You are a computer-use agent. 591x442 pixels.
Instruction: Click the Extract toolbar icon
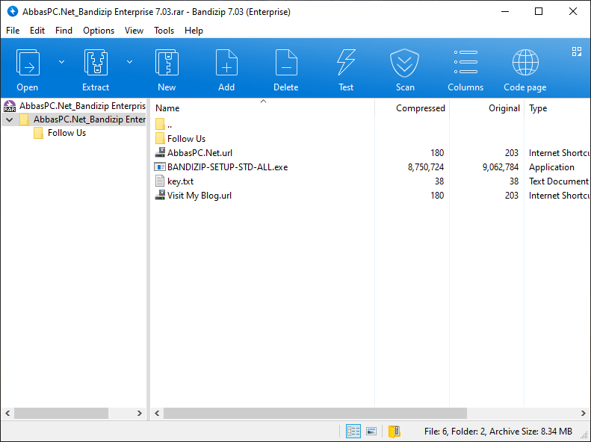coord(96,62)
